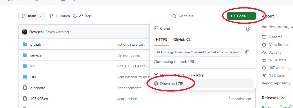Open the Releases heading link
293x108 pixels.
(x=270, y=98)
